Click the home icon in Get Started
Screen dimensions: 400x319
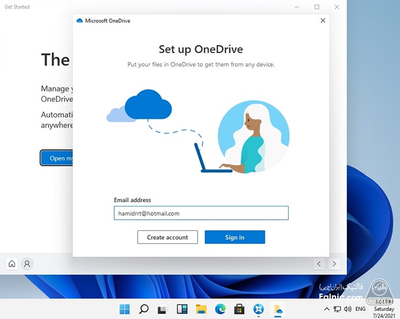[x=12, y=264]
